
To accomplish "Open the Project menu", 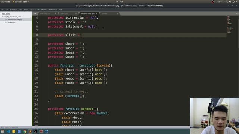I will tap(44, 10).
